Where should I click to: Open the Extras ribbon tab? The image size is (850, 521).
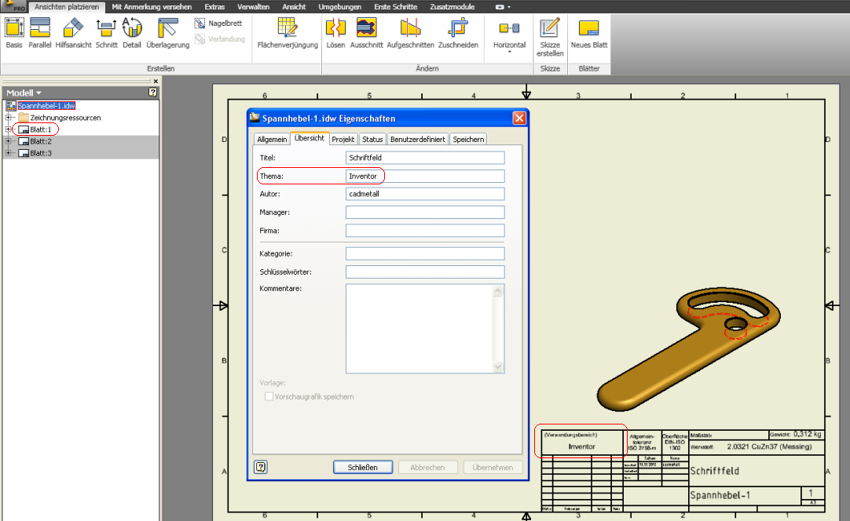214,7
